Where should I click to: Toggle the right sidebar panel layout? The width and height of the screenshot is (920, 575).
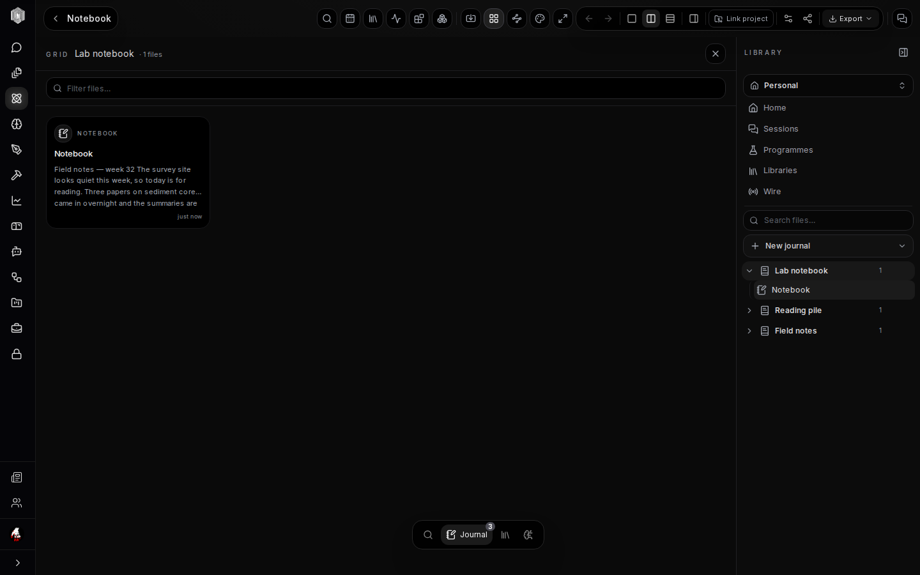point(694,19)
